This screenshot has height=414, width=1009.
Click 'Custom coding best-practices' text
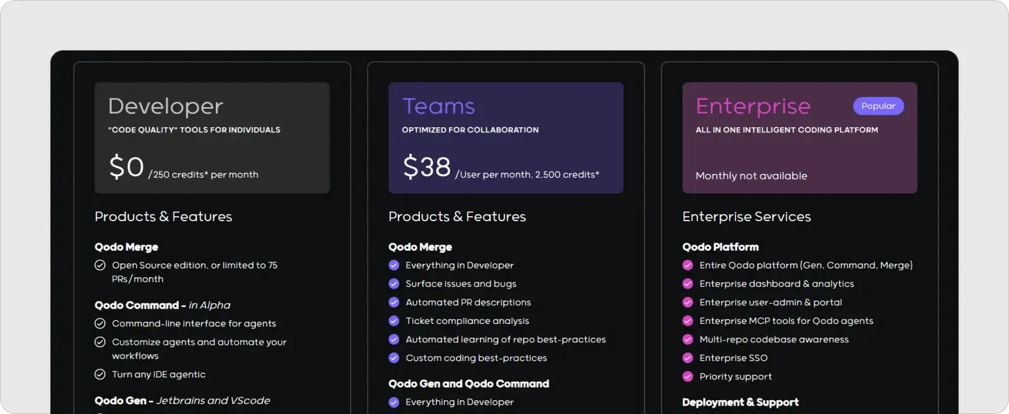[x=476, y=358]
